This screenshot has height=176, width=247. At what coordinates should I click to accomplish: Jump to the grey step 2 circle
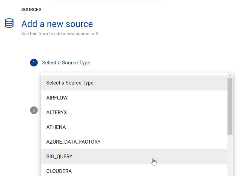tap(34, 110)
